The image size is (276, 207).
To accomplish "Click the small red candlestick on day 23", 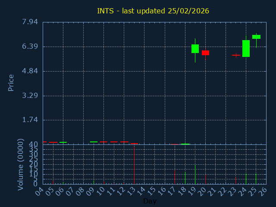I will (x=236, y=55).
